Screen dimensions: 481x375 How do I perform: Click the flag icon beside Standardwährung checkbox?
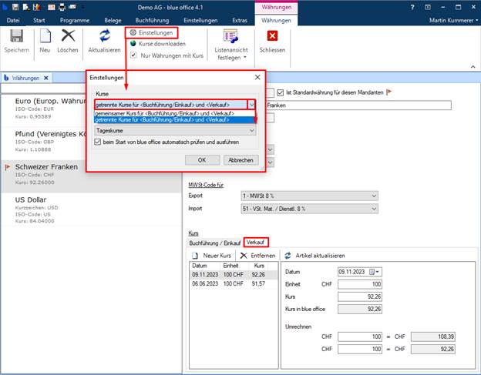pos(388,92)
